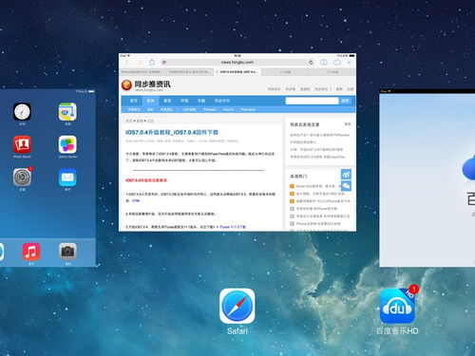Click the forward arrow in Safari card toolbar
475x356 pixels.
pos(139,63)
